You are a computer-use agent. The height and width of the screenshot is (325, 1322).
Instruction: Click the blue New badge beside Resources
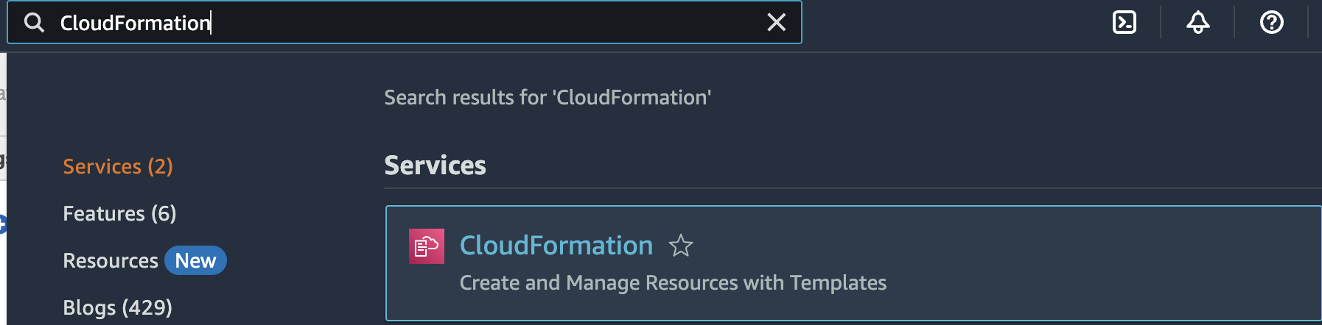pos(195,260)
